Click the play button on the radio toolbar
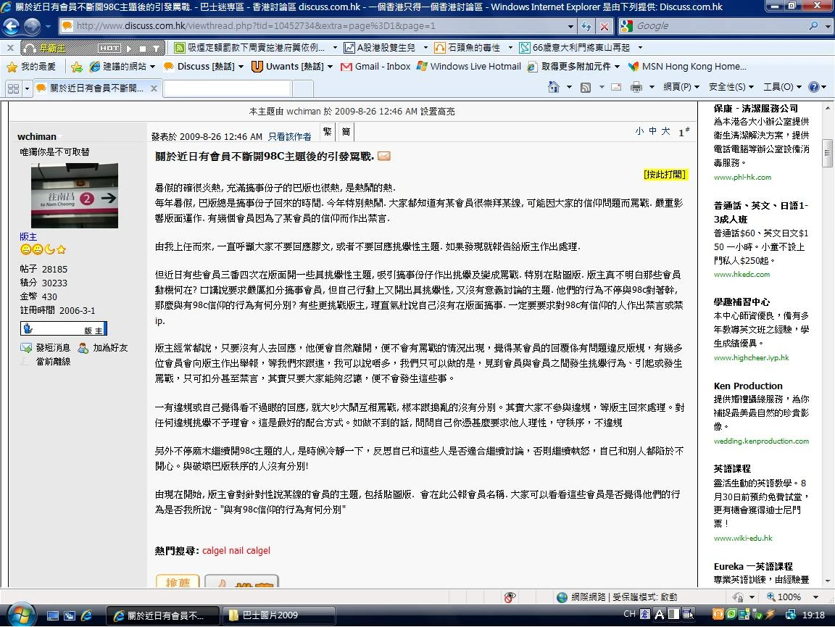Screen dimensions: 835x627 tap(129, 48)
